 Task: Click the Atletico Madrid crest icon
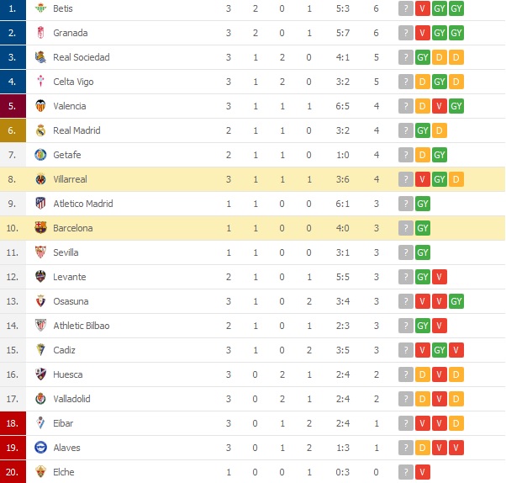point(40,204)
